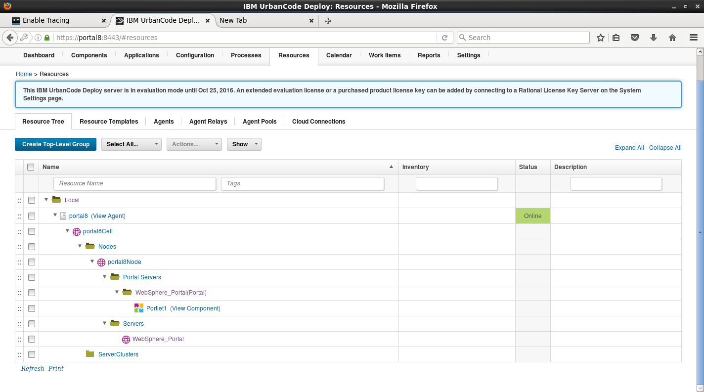Click the portal8Cell globe icon
704x392 pixels.
77,231
